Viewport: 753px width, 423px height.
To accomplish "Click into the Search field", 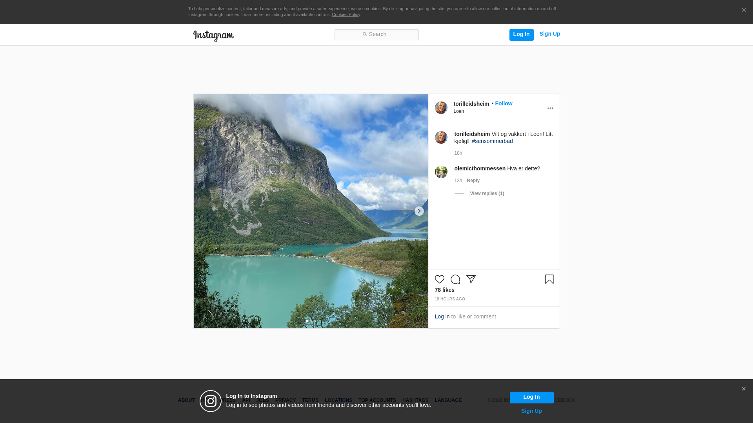I will pyautogui.click(x=376, y=34).
